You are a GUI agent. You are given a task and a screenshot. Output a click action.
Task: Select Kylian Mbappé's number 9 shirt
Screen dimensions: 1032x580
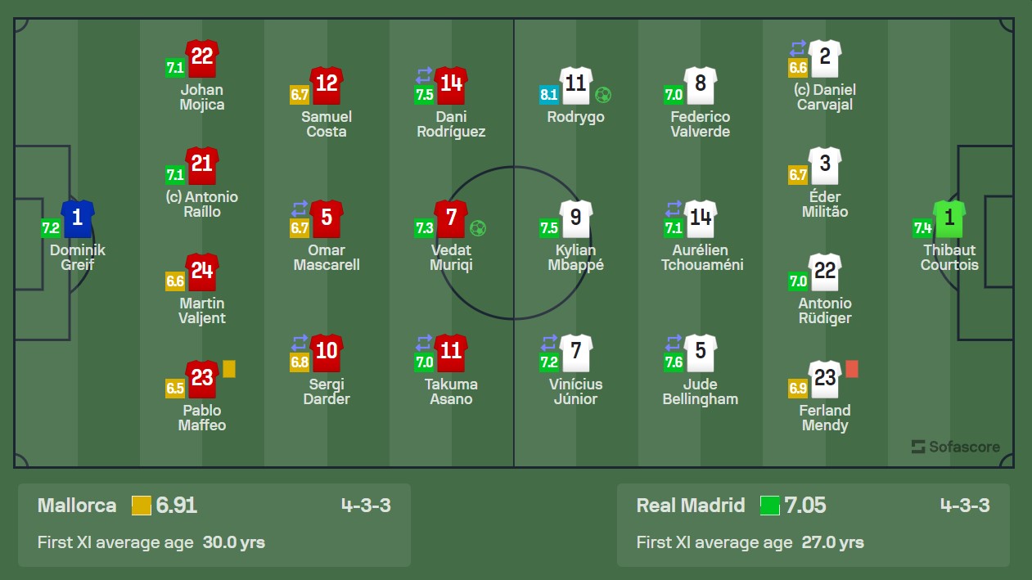576,218
